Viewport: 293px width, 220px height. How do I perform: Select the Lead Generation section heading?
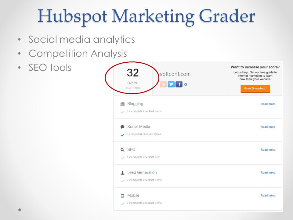tap(142, 172)
